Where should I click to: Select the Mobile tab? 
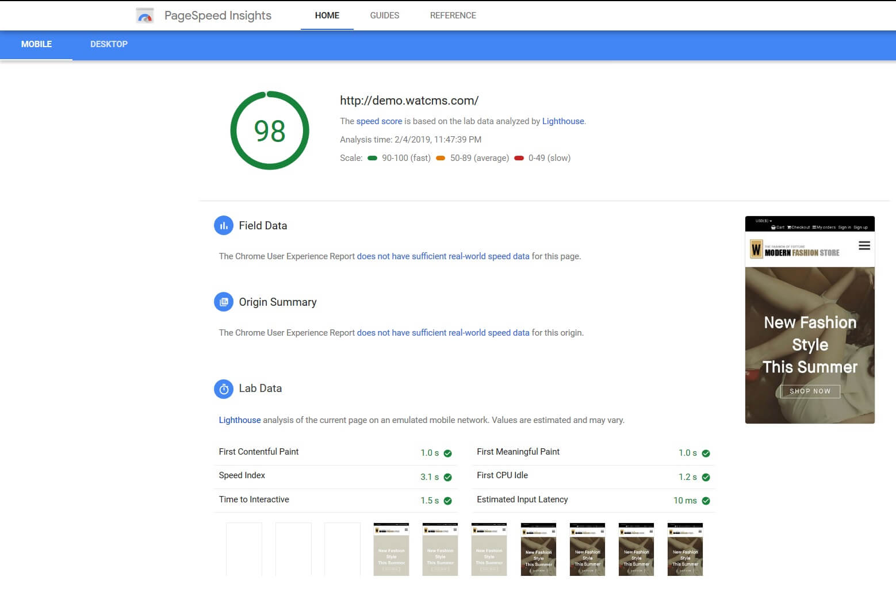tap(36, 44)
